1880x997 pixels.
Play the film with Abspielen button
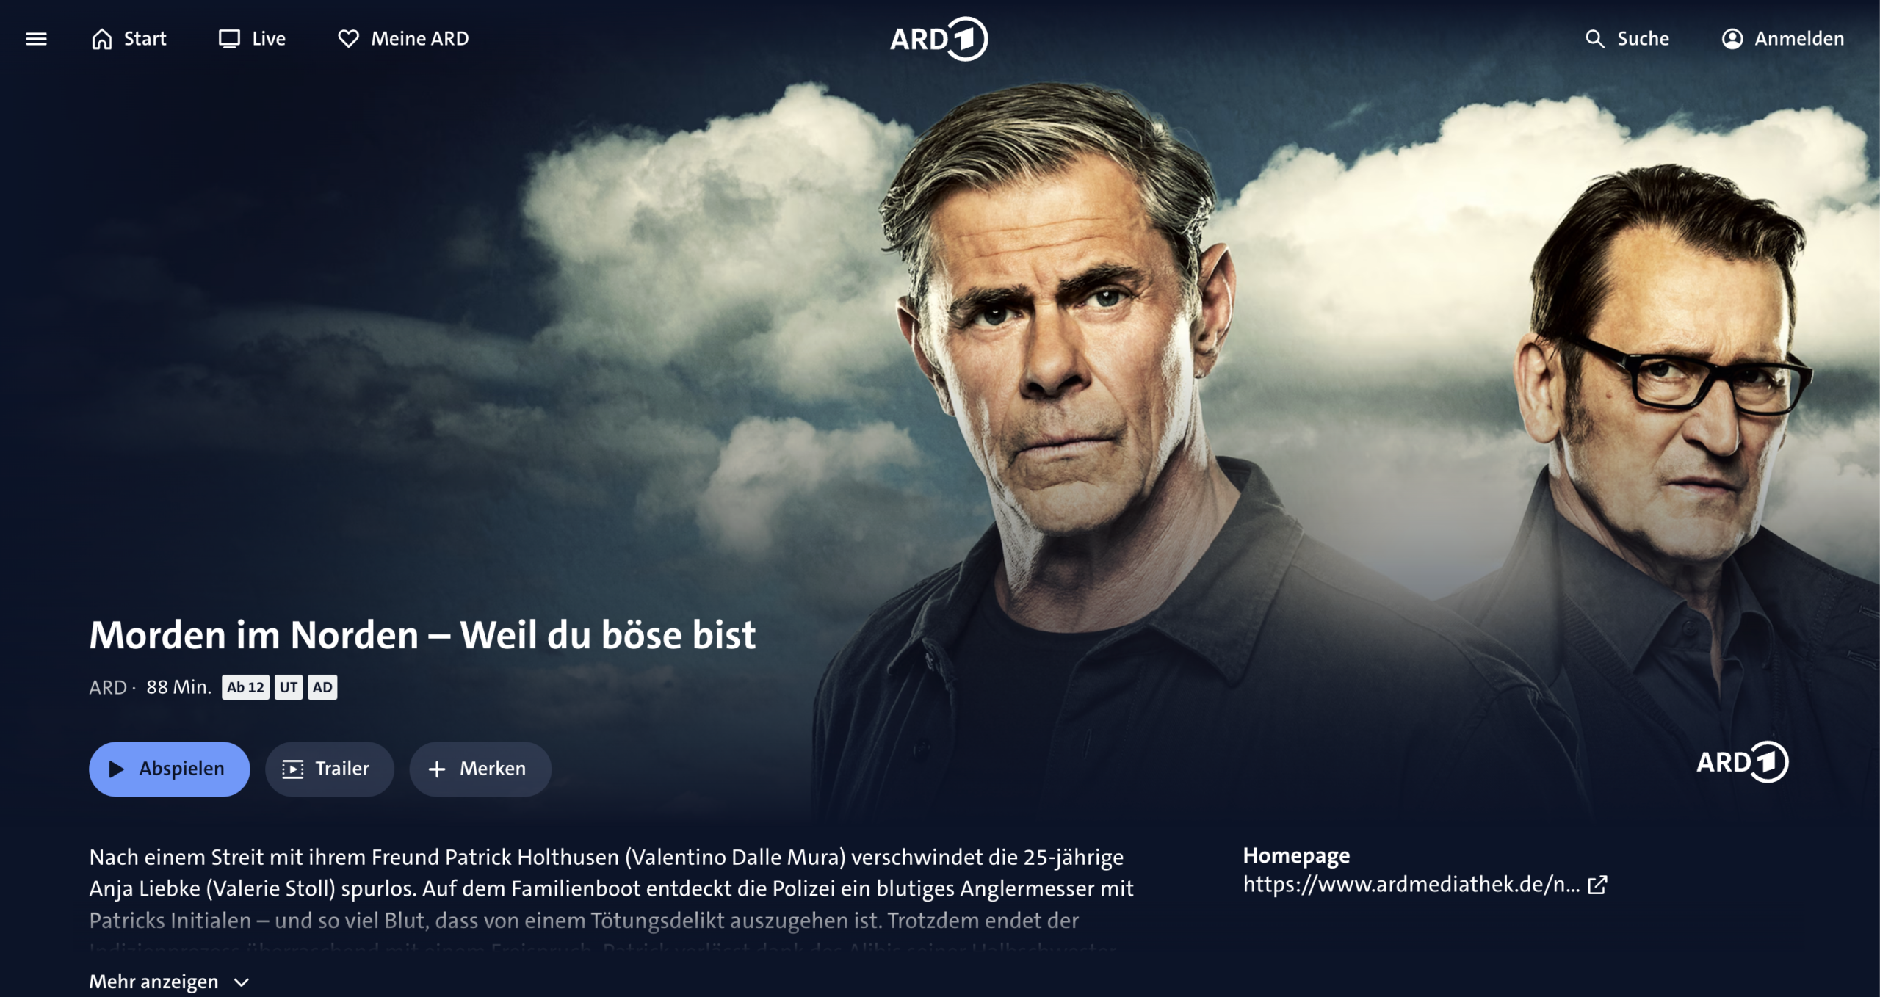pos(170,769)
